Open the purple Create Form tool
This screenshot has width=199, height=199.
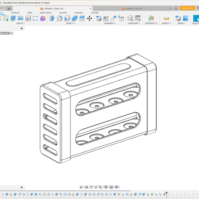pos(43,18)
